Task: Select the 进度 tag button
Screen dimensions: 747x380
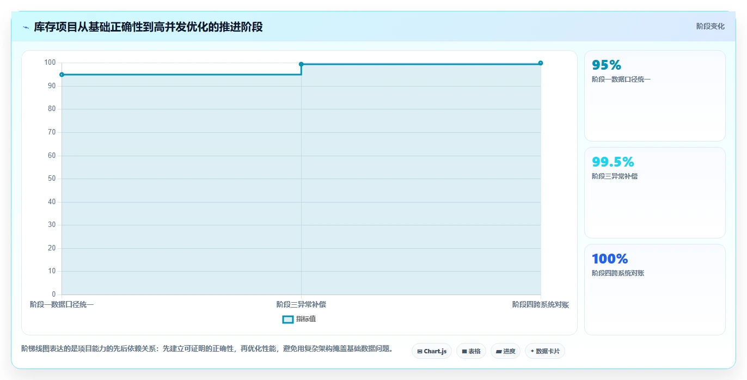Action: pos(505,351)
